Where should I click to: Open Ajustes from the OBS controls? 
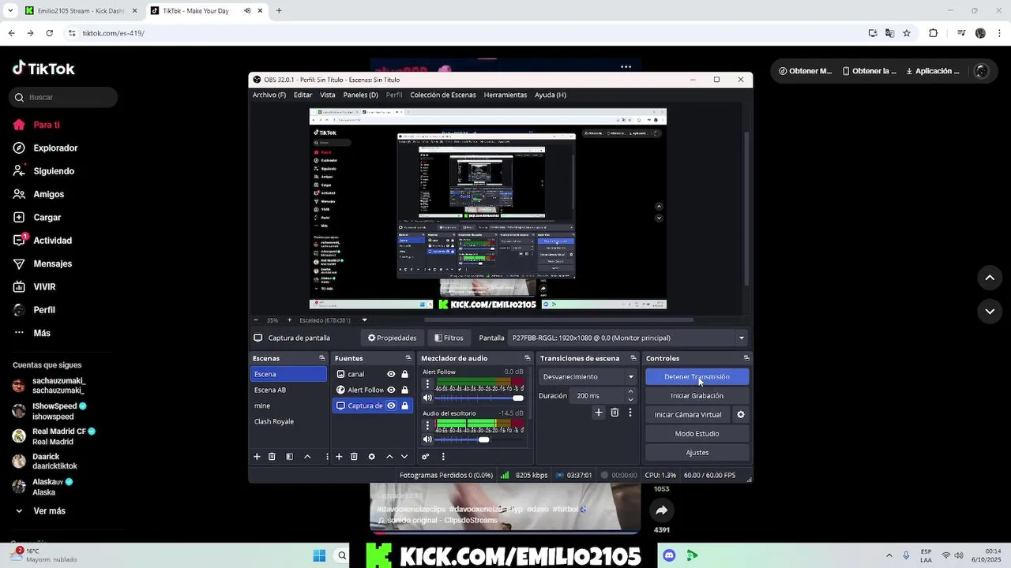point(697,453)
